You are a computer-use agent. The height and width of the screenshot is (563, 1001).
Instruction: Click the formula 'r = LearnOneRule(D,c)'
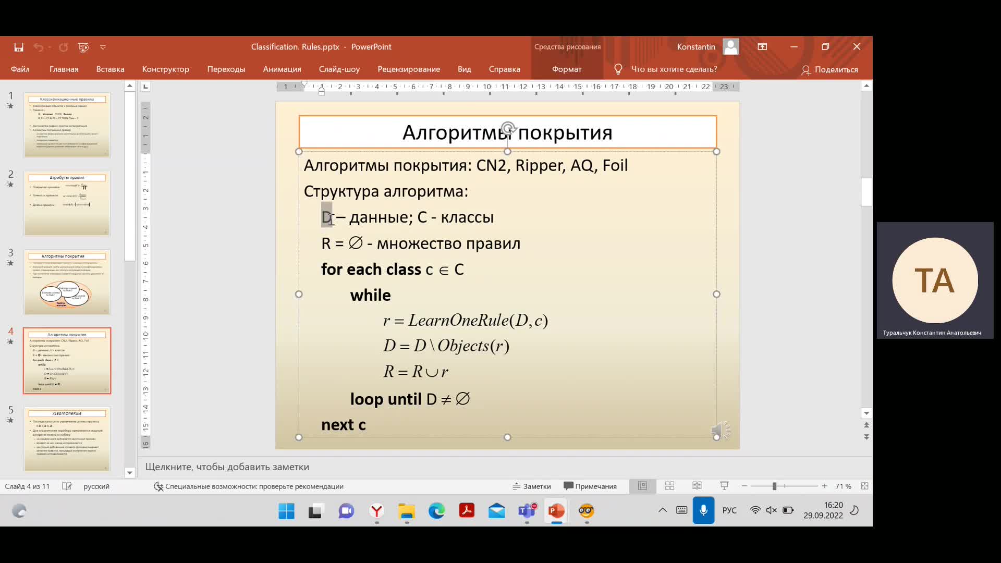pyautogui.click(x=466, y=320)
